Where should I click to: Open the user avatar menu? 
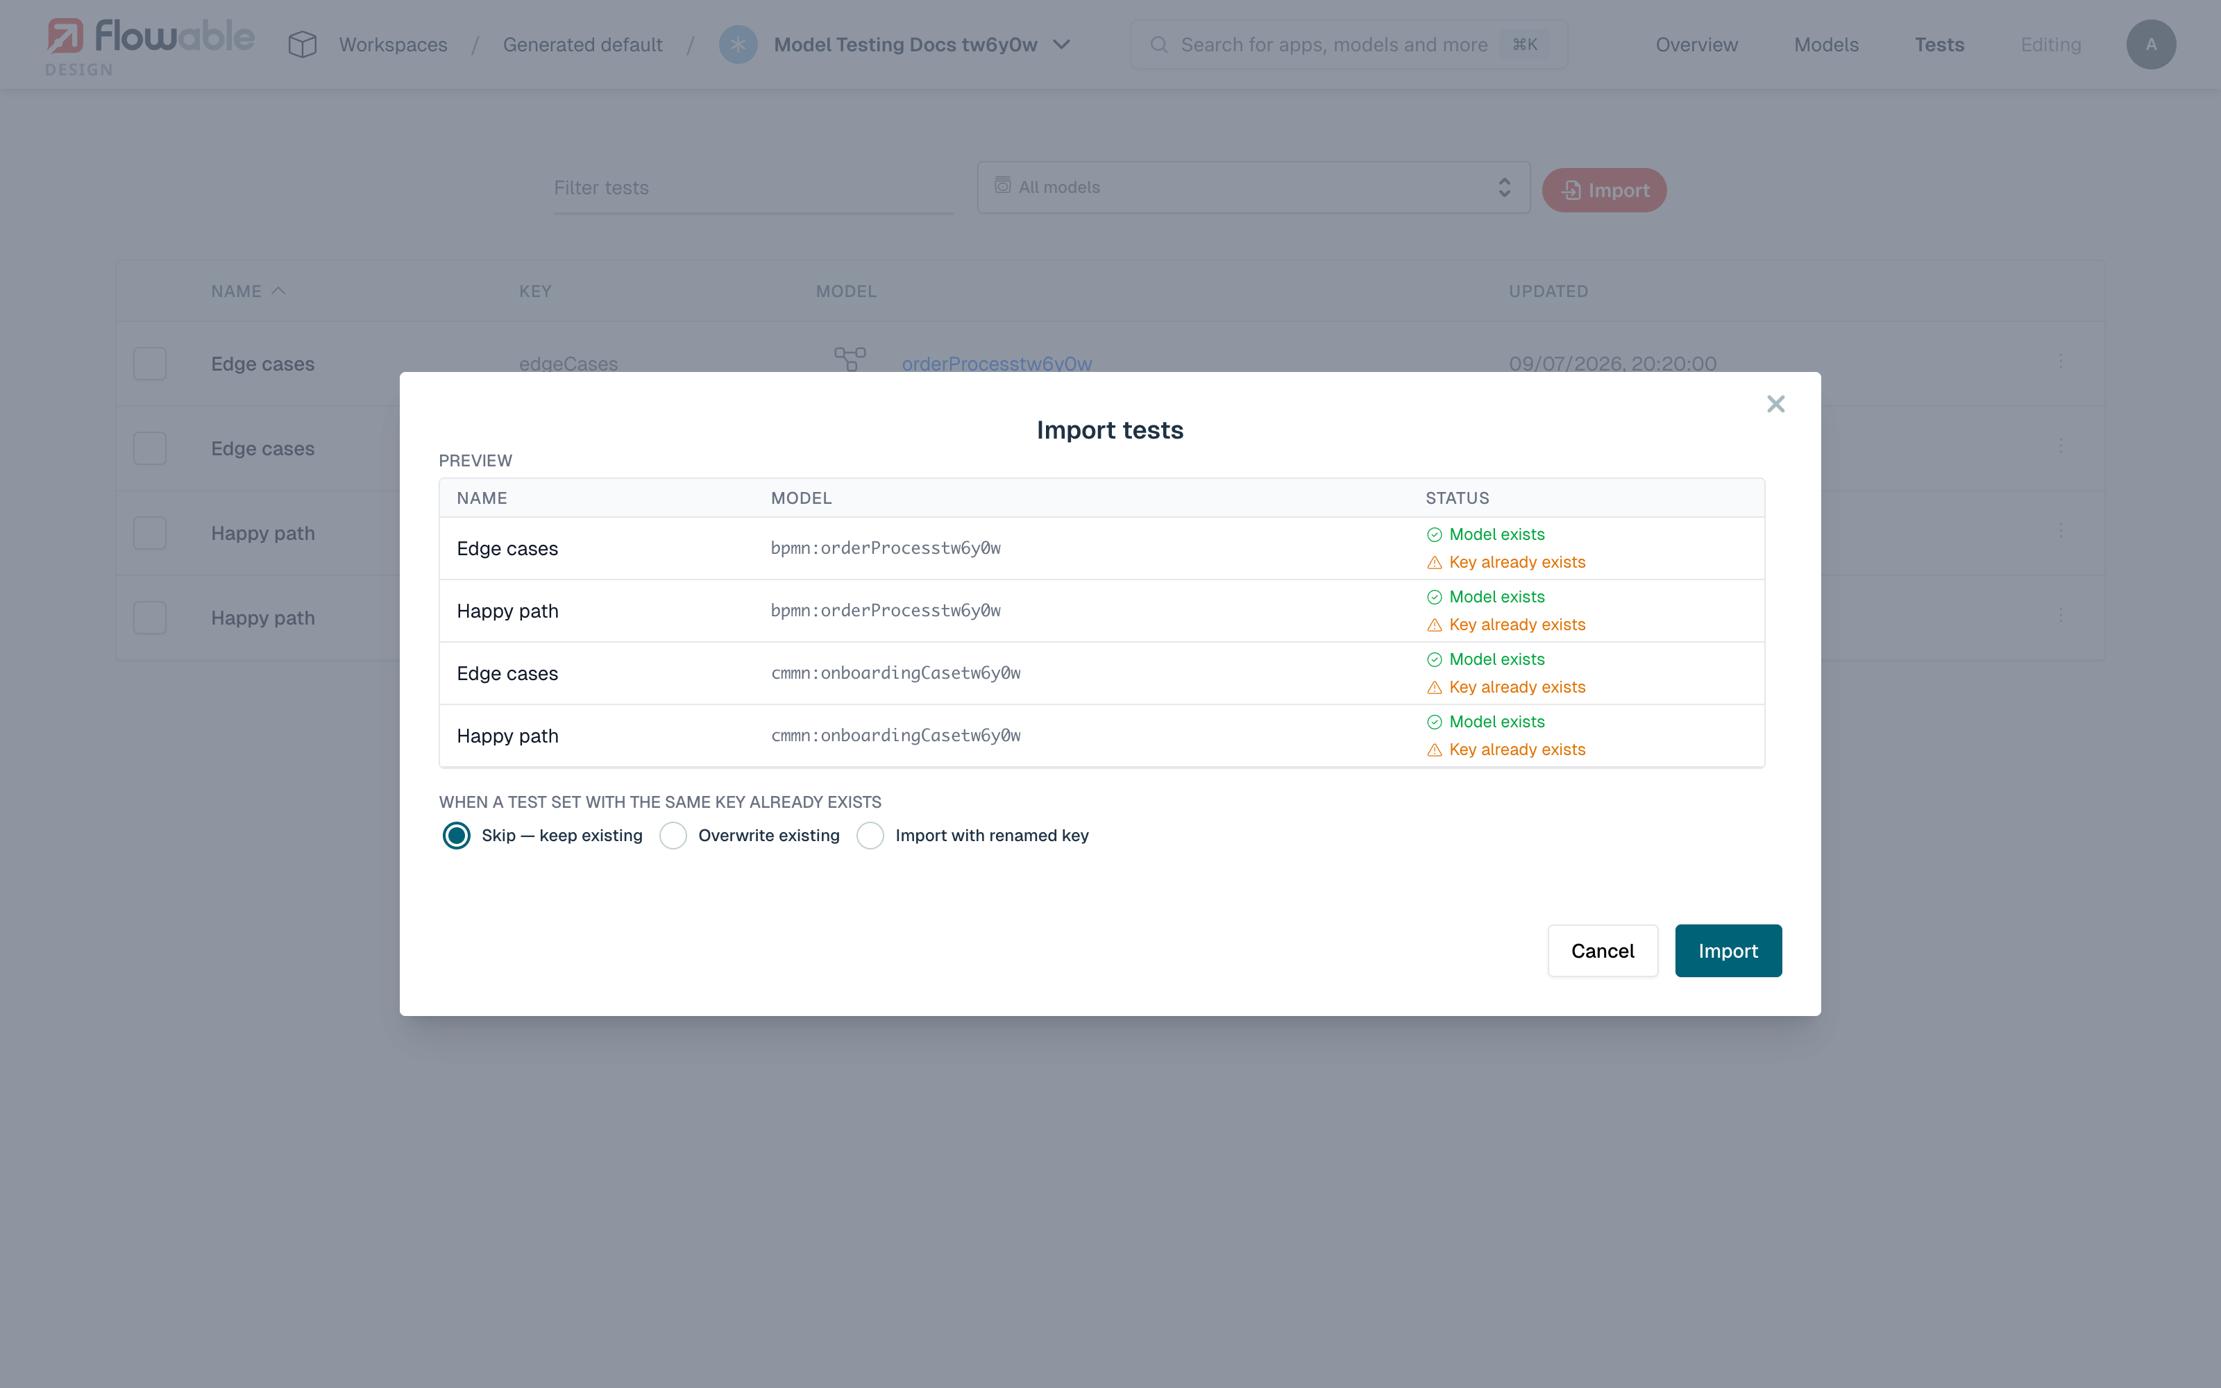tap(2150, 44)
